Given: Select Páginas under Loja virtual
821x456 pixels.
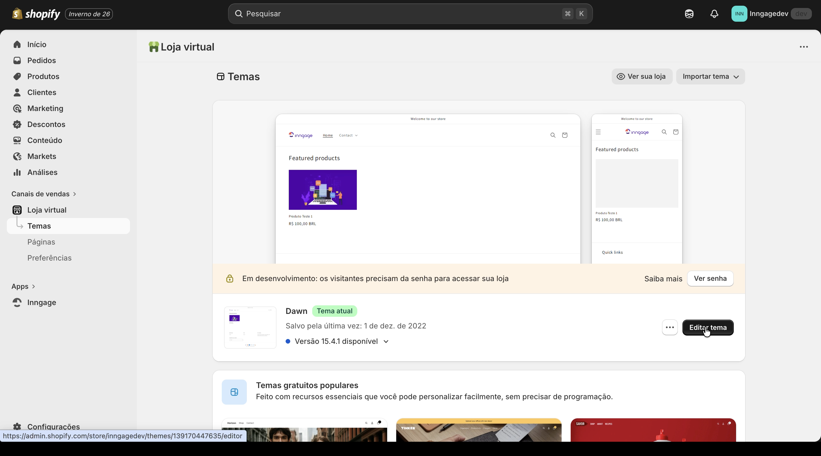Looking at the screenshot, I should [41, 242].
